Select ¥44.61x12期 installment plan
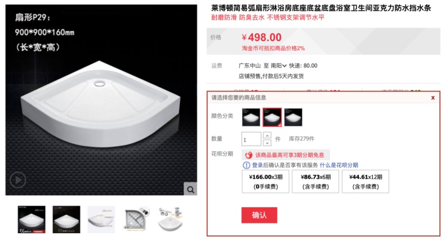This screenshot has width=445, height=241. click(x=365, y=181)
